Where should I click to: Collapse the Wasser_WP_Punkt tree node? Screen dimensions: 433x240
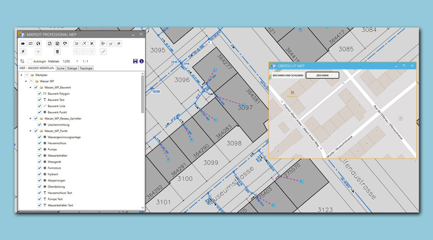(30, 131)
